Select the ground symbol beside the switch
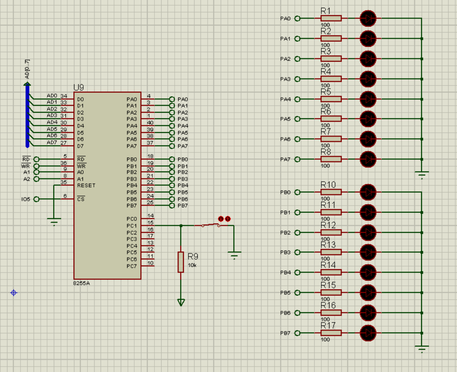457x372 pixels. point(234,255)
